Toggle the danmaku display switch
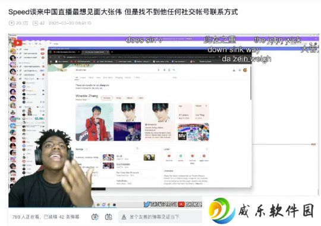The width and height of the screenshot is (321, 226). click(x=95, y=217)
